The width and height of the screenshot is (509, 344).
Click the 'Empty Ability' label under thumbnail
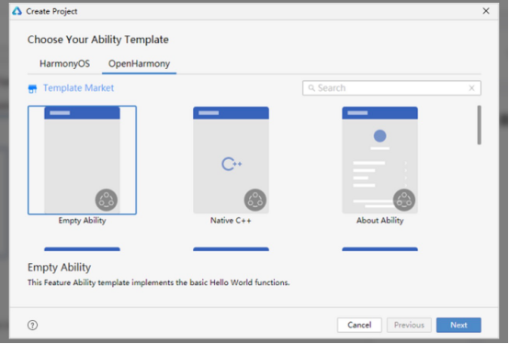(x=82, y=221)
